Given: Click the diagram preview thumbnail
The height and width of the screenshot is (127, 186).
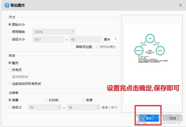Looking at the screenshot, I should 152,64.
